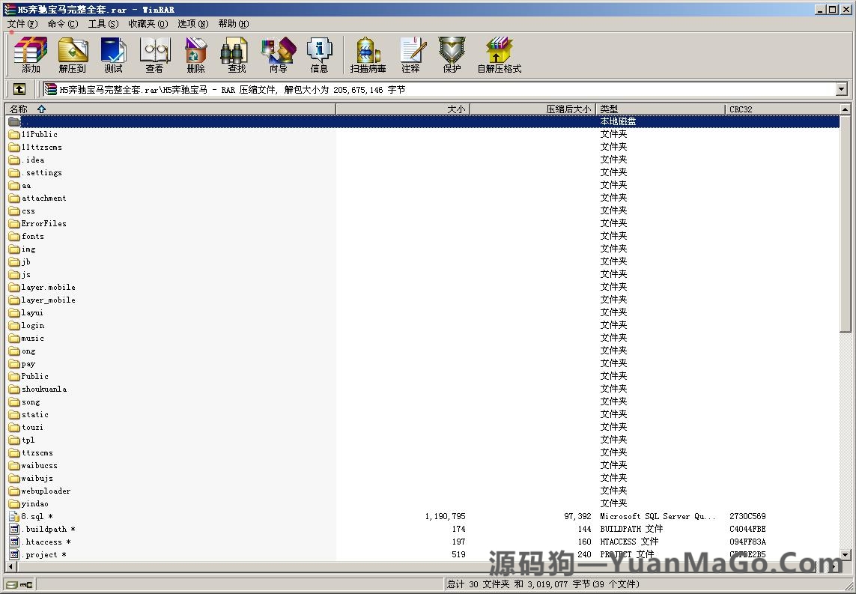The height and width of the screenshot is (594, 856).
Task: Open the 查找 (Find) binoculars tool
Action: tap(237, 55)
